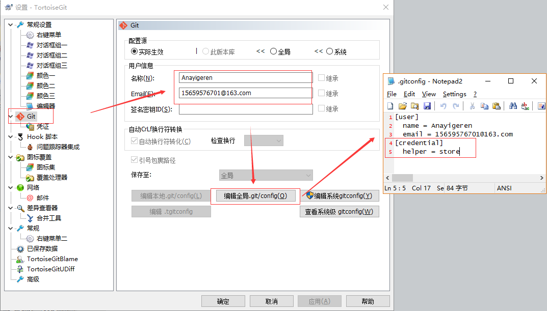Screen dimensions: 547x311
Task: Collapse the Hook 脚本 tree node
Action: (x=11, y=136)
